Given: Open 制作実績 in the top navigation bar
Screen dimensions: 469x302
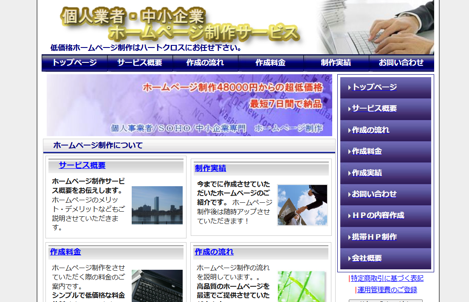Looking at the screenshot, I should coord(336,63).
